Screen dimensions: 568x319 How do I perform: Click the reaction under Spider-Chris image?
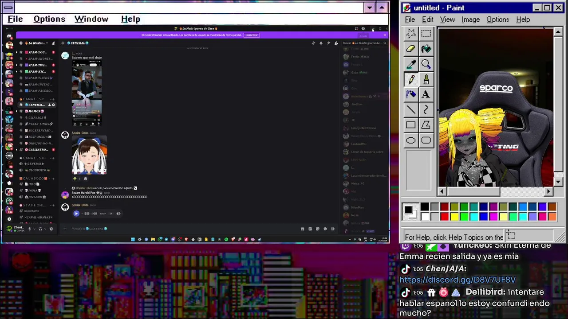point(77,179)
